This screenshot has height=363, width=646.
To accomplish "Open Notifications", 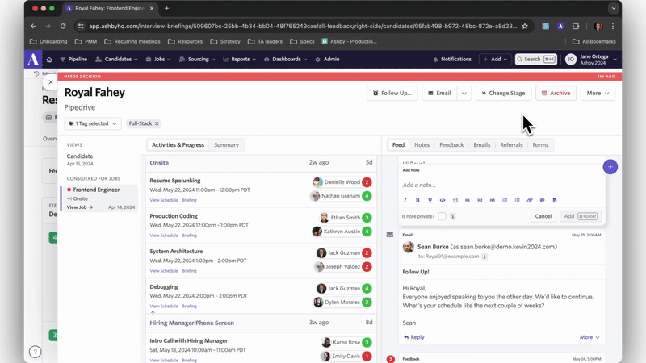I will (452, 59).
